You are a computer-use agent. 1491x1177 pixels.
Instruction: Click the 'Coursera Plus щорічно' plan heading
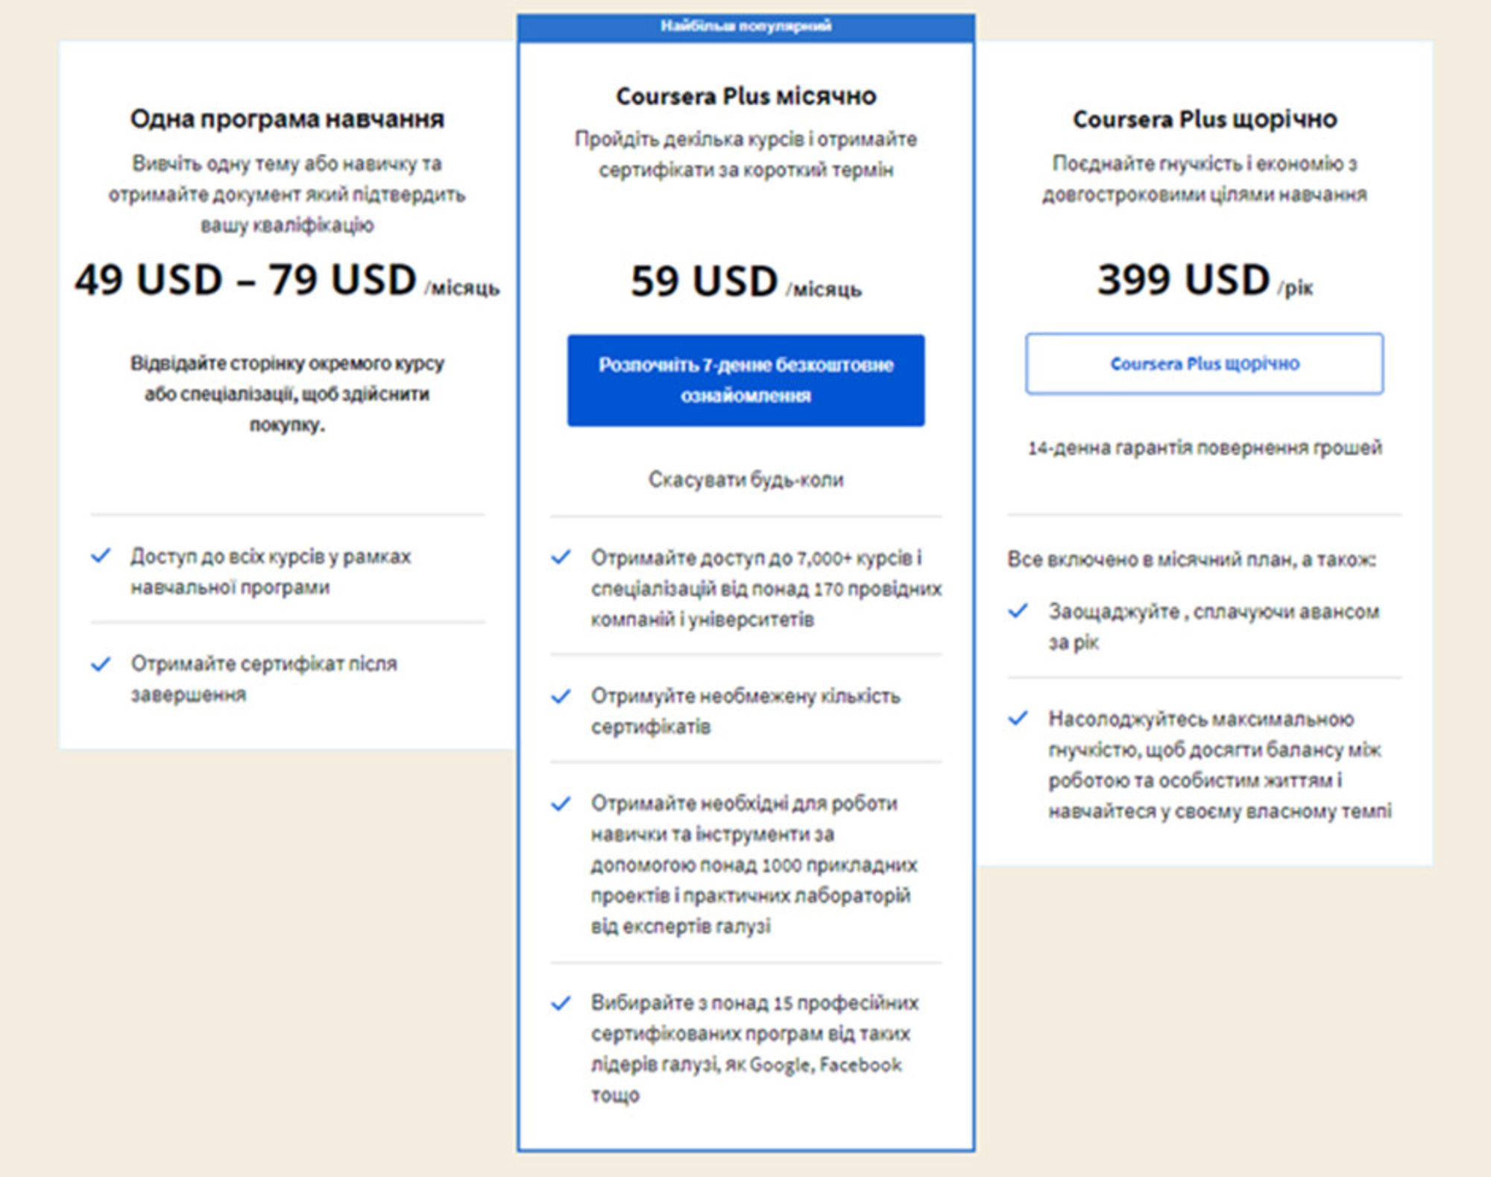(x=1204, y=119)
